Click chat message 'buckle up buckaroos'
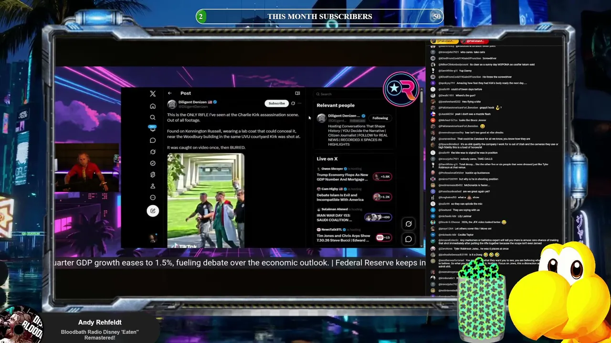The height and width of the screenshot is (343, 611). tap(477, 173)
